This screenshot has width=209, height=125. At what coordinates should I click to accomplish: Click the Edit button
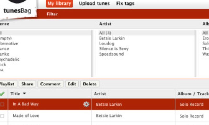click(x=72, y=84)
